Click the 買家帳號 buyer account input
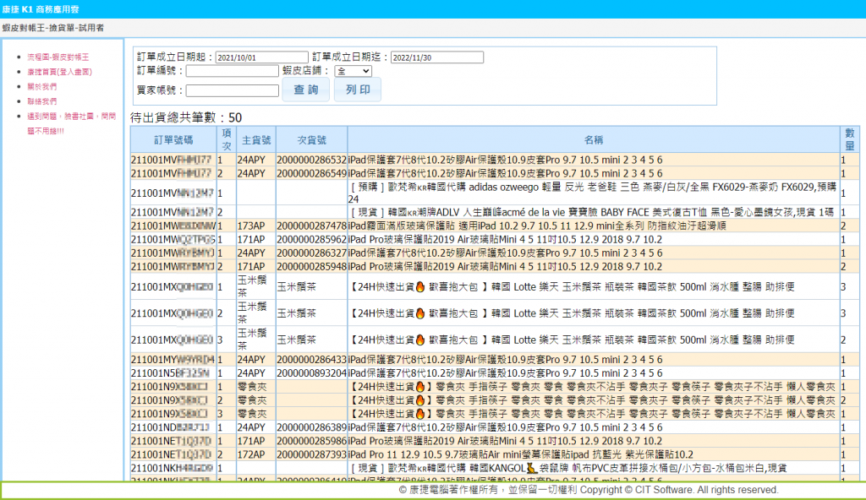The image size is (866, 500). pos(231,90)
